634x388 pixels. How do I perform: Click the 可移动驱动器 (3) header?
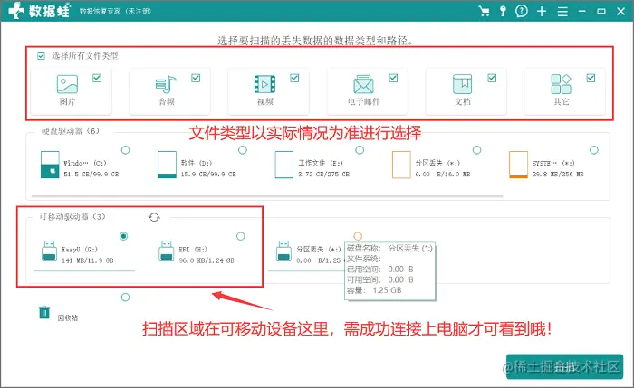(x=72, y=217)
